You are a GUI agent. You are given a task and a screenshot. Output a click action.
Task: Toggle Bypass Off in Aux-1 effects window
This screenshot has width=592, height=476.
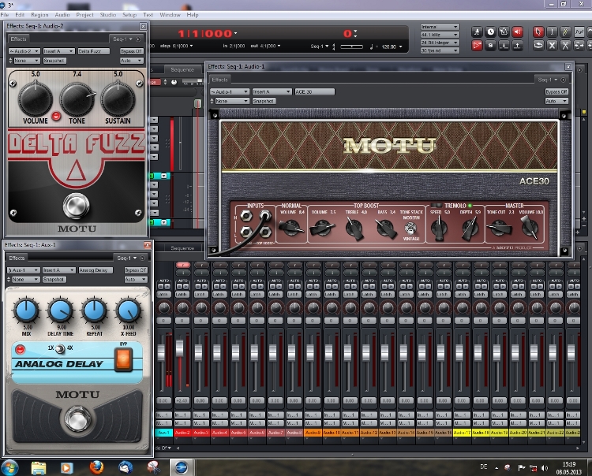click(x=136, y=270)
